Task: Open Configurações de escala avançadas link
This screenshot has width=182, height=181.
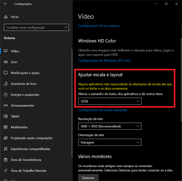Action: (103, 110)
